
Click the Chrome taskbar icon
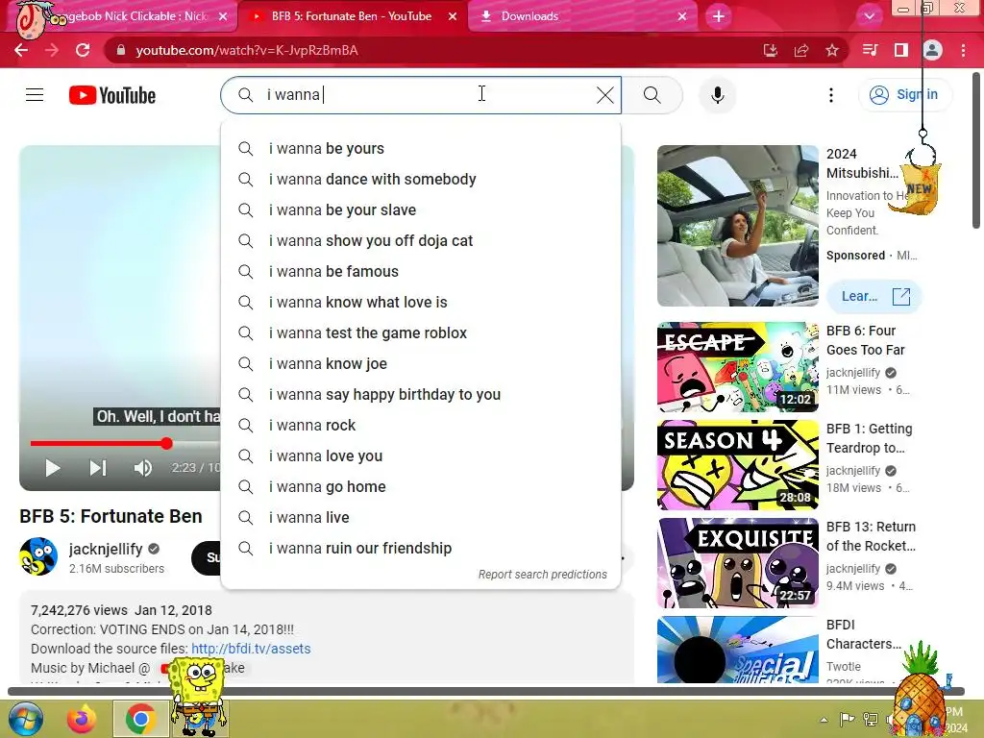click(x=140, y=719)
